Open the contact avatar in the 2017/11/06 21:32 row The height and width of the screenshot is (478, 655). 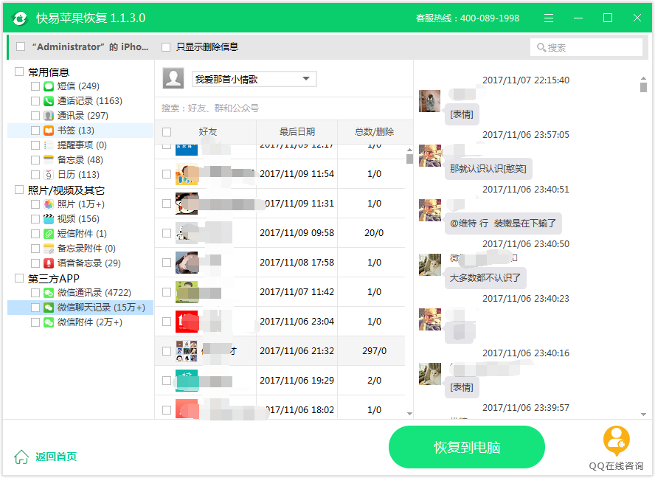(187, 351)
